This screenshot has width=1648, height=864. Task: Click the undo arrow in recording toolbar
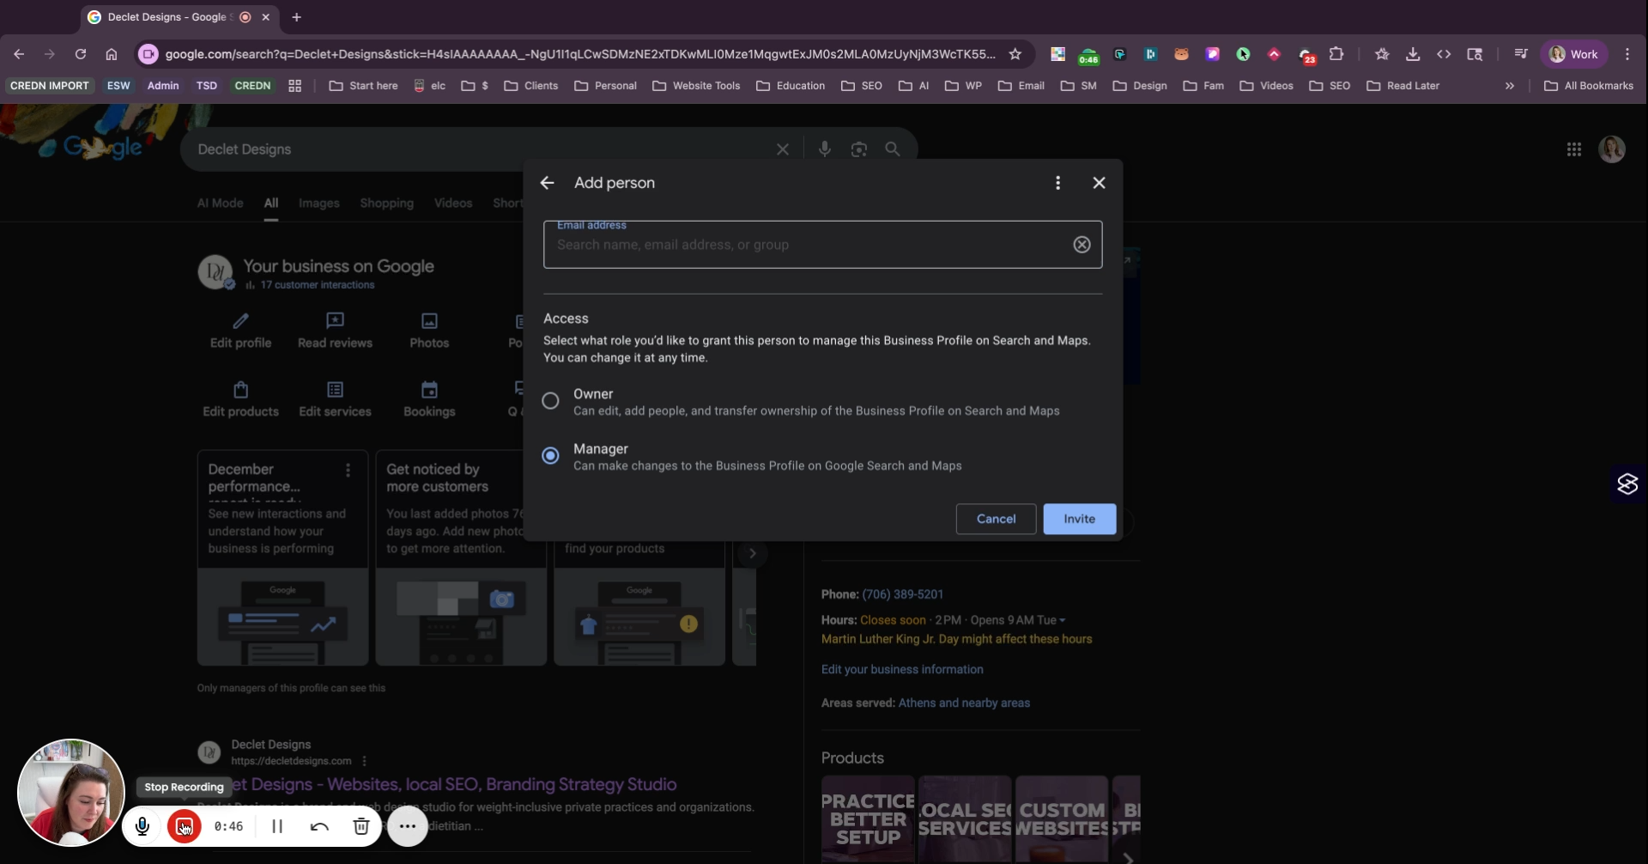coord(319,826)
